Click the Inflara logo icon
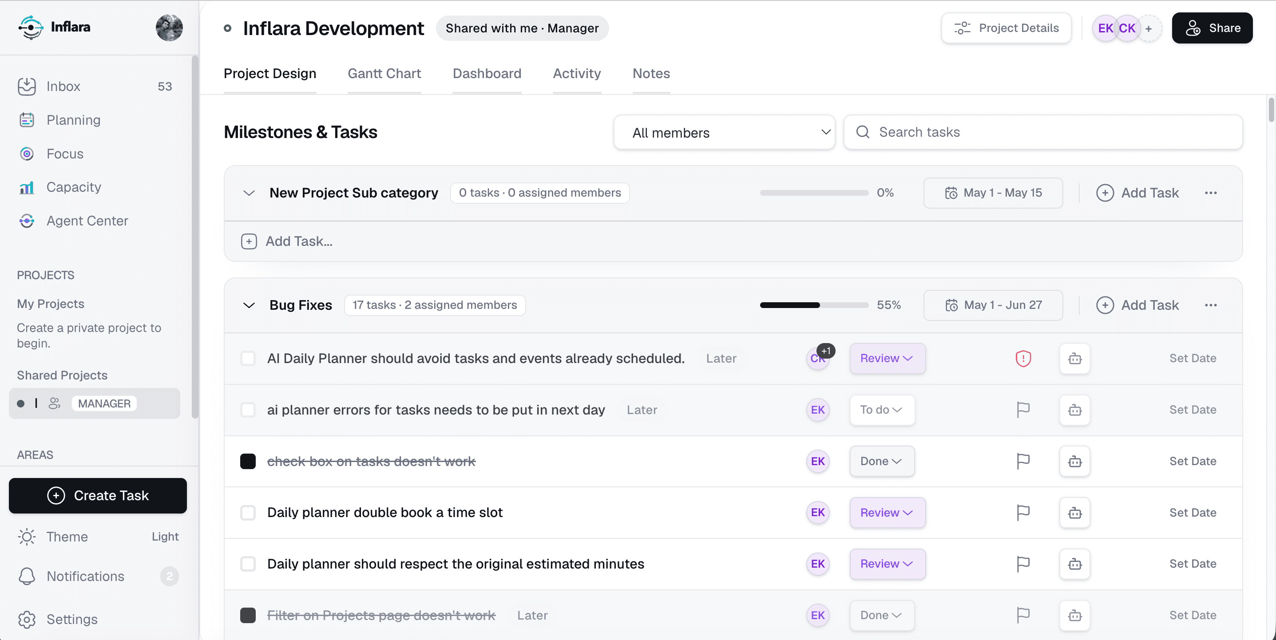 point(31,27)
